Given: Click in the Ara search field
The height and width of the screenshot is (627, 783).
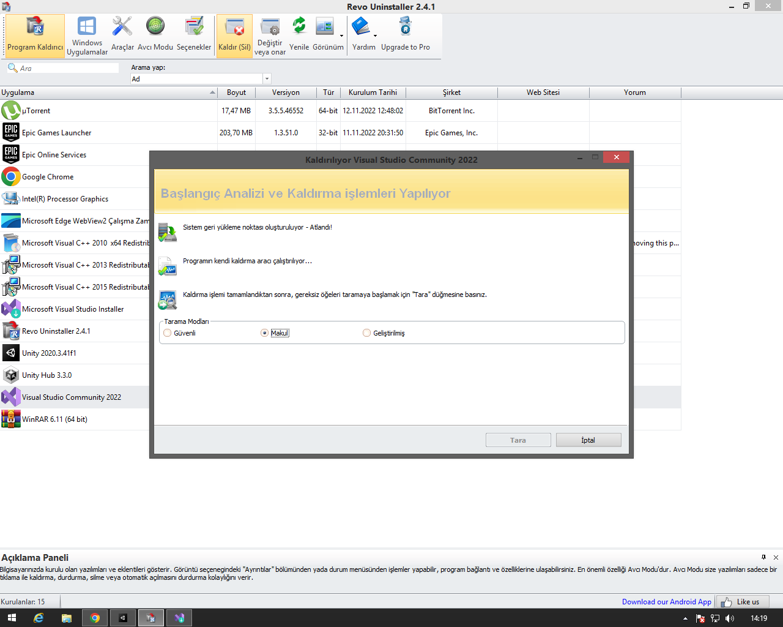Looking at the screenshot, I should (63, 68).
